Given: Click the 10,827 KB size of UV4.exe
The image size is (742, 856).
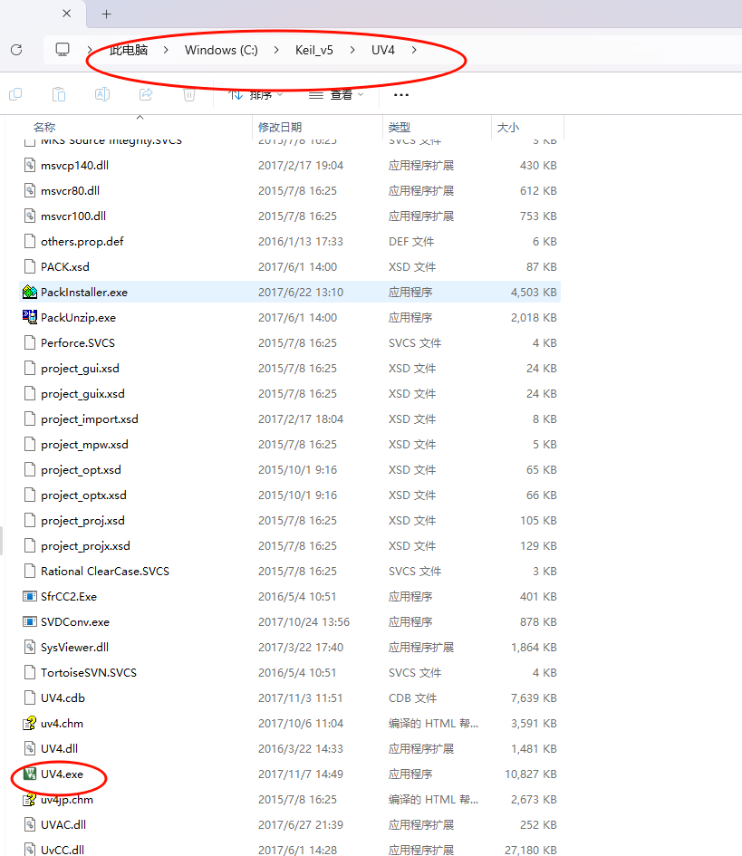Looking at the screenshot, I should 531,774.
